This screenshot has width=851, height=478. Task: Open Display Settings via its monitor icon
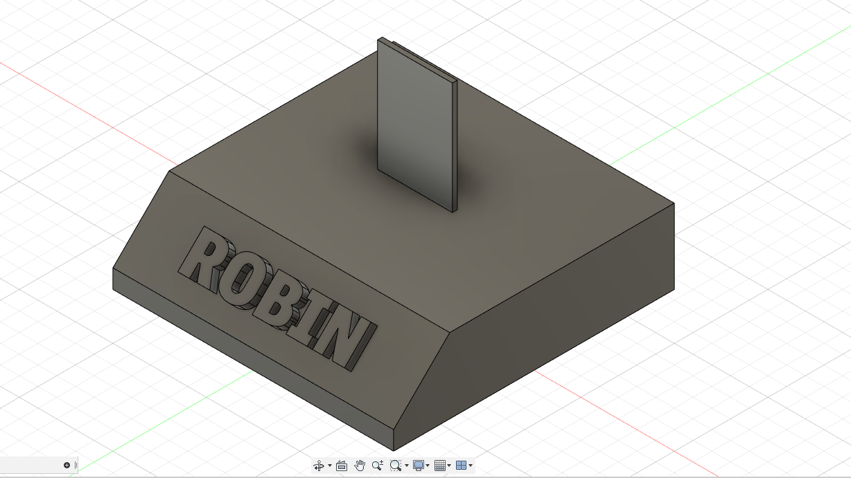point(419,465)
